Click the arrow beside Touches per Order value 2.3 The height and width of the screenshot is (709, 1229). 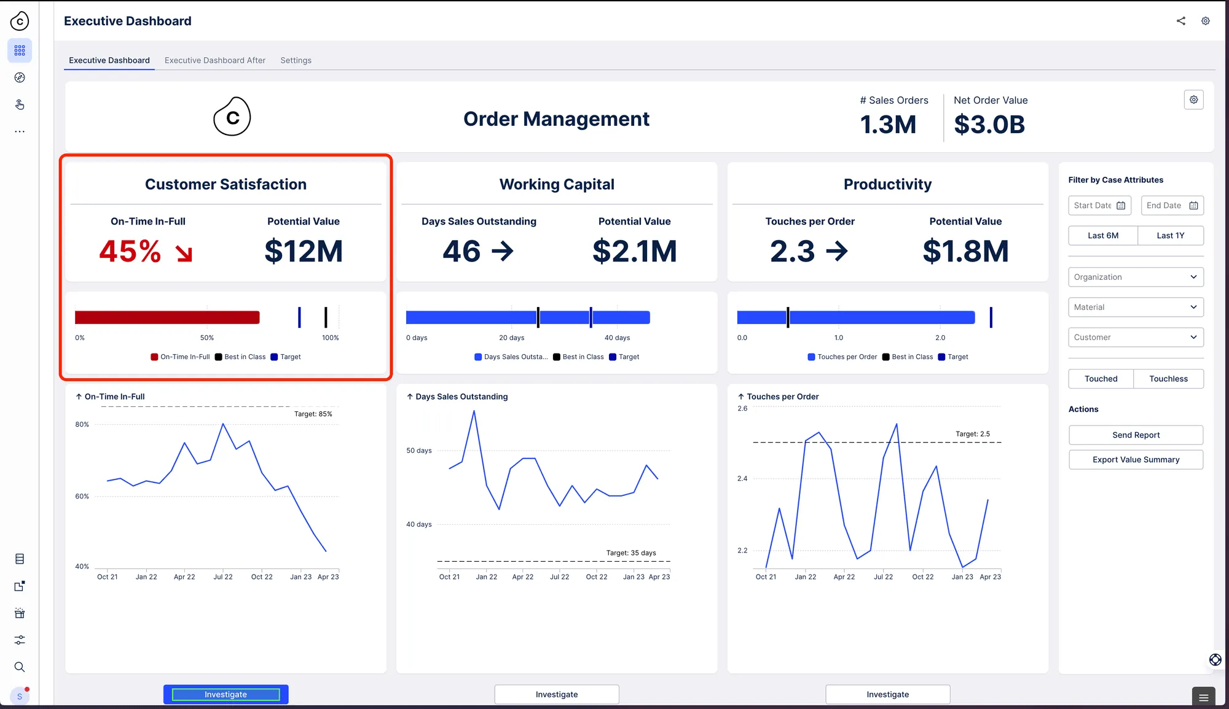point(836,251)
